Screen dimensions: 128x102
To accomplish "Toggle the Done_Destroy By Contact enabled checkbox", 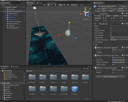I will coord(98,55).
